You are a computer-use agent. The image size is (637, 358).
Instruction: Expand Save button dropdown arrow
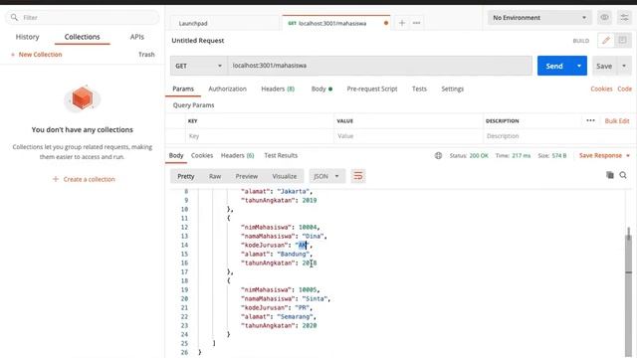pos(624,66)
